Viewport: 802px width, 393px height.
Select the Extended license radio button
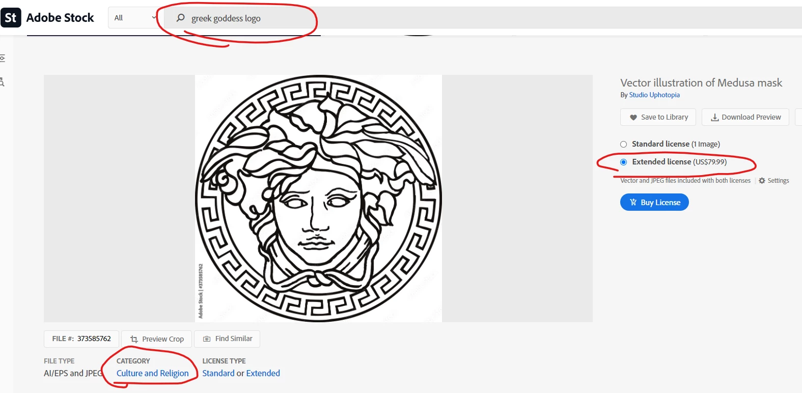click(623, 162)
